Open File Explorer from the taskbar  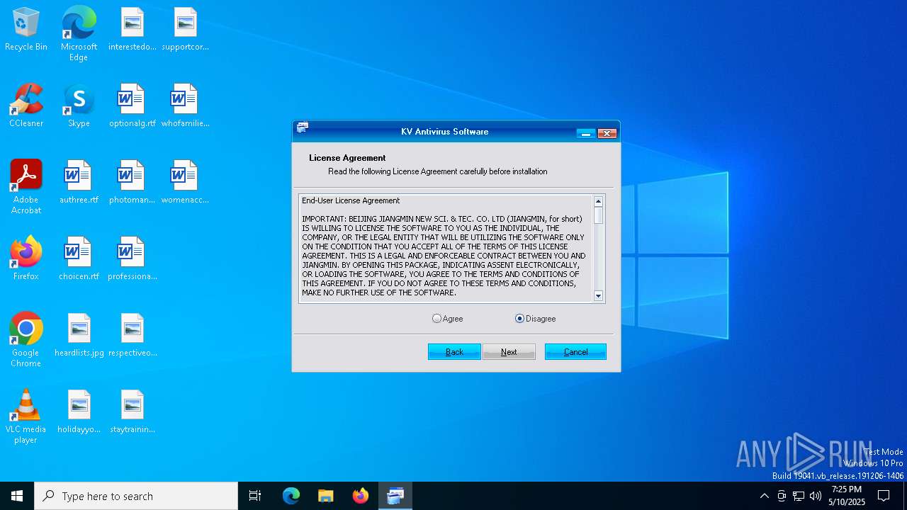pos(326,496)
